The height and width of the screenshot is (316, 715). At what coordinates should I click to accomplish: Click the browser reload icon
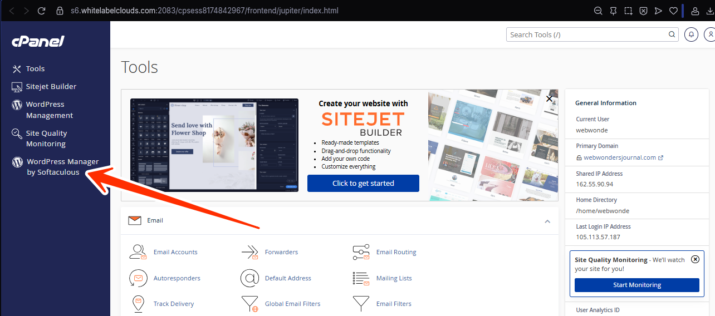coord(42,11)
